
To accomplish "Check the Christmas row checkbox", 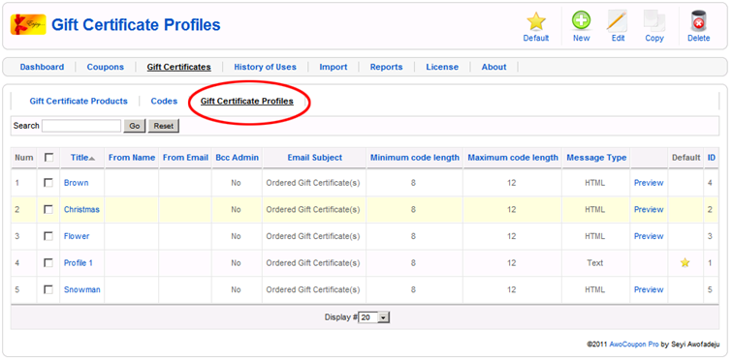I will coord(48,209).
